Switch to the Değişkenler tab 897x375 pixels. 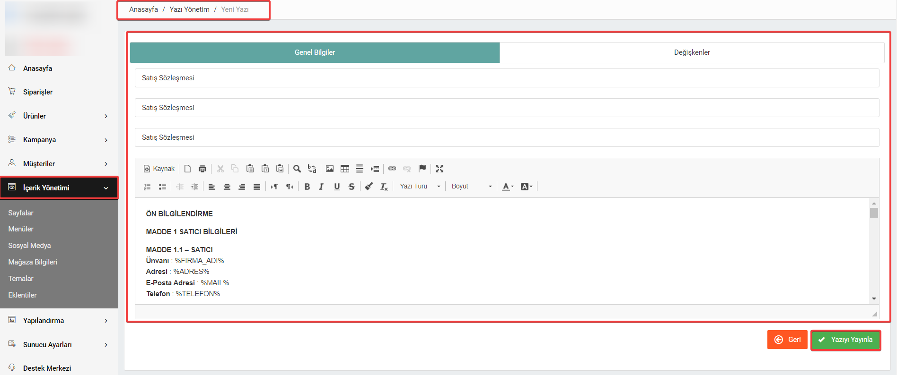[692, 52]
